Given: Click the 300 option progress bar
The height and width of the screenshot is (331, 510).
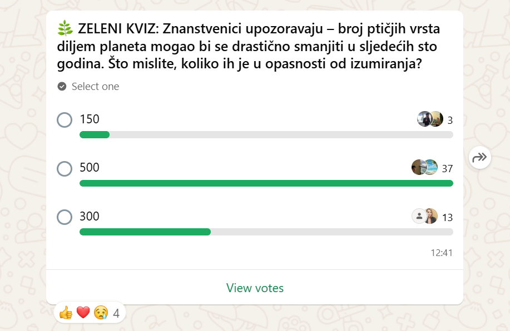Looking at the screenshot, I should (266, 232).
